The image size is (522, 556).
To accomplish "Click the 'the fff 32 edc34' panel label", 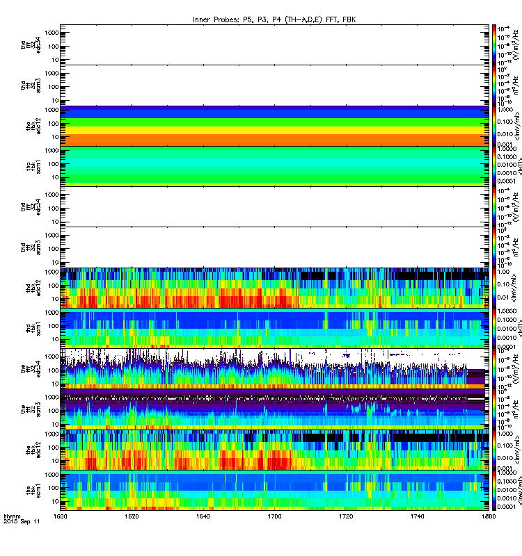I will tap(31, 369).
